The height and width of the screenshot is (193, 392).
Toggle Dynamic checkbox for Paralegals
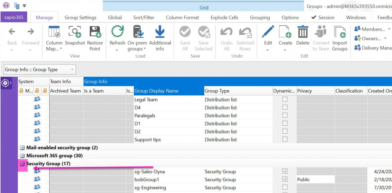tap(285, 115)
